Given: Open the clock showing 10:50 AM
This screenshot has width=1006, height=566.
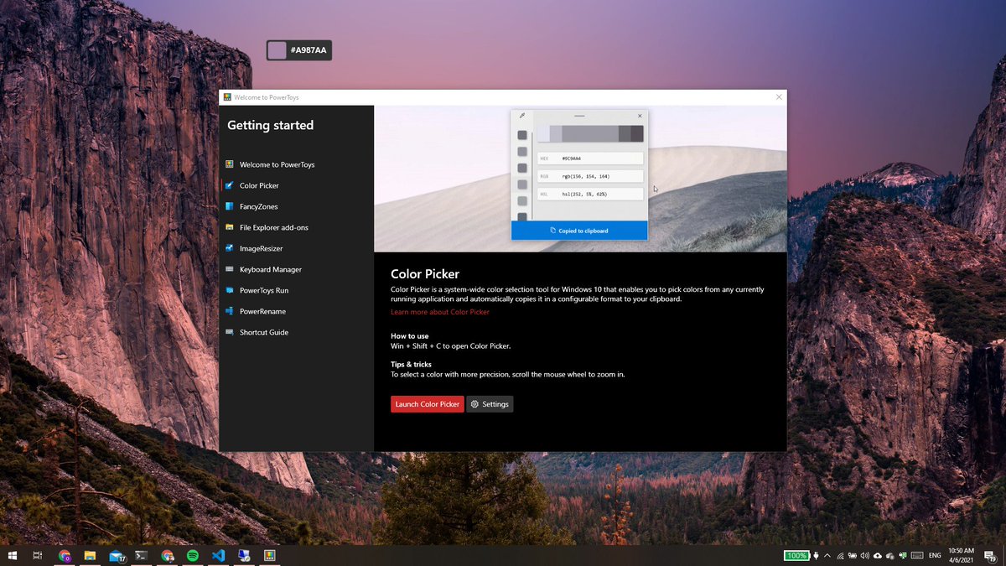Looking at the screenshot, I should [x=961, y=556].
